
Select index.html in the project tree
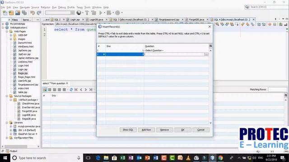pos(23,88)
